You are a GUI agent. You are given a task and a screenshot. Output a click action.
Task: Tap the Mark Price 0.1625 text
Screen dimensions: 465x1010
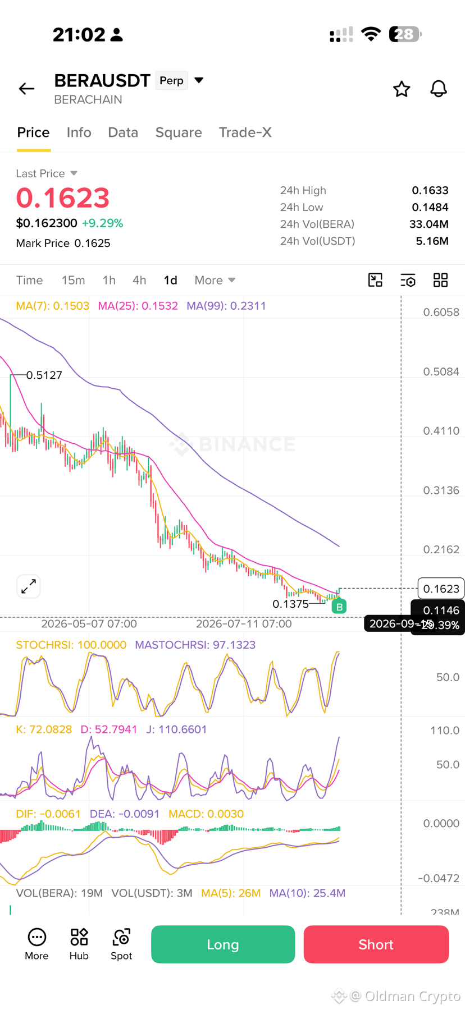coord(63,243)
